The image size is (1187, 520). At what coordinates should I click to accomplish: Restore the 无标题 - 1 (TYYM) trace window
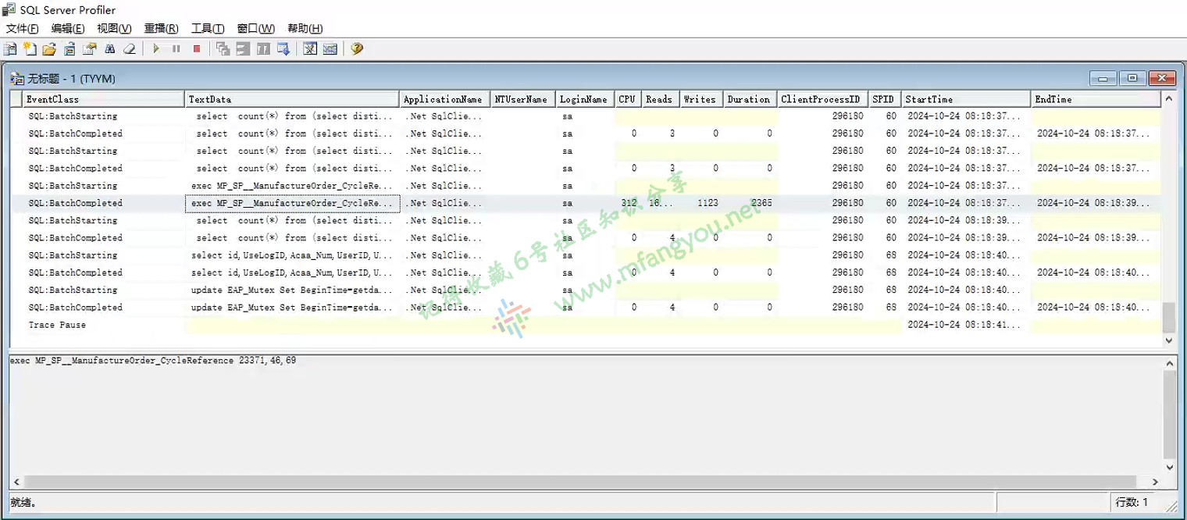1132,78
